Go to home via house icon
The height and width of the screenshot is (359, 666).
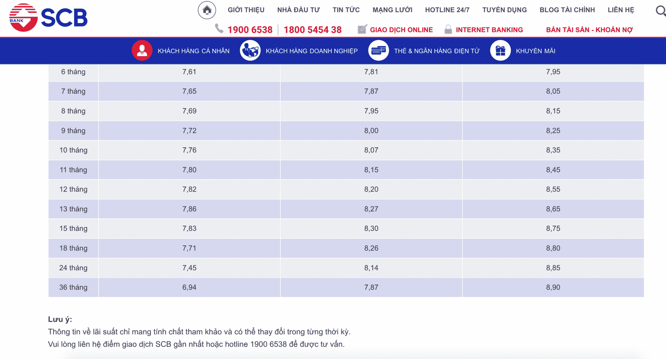(x=207, y=10)
